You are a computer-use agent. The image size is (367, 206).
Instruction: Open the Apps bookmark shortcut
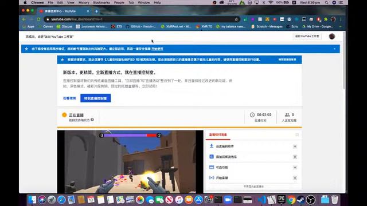pos(28,27)
